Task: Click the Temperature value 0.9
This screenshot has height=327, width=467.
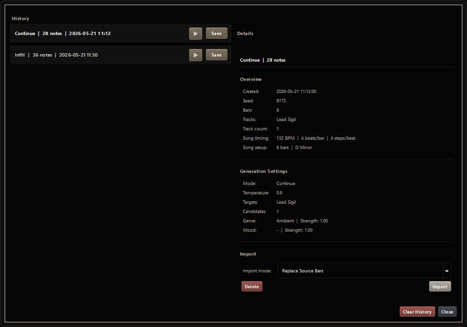Action: point(279,192)
